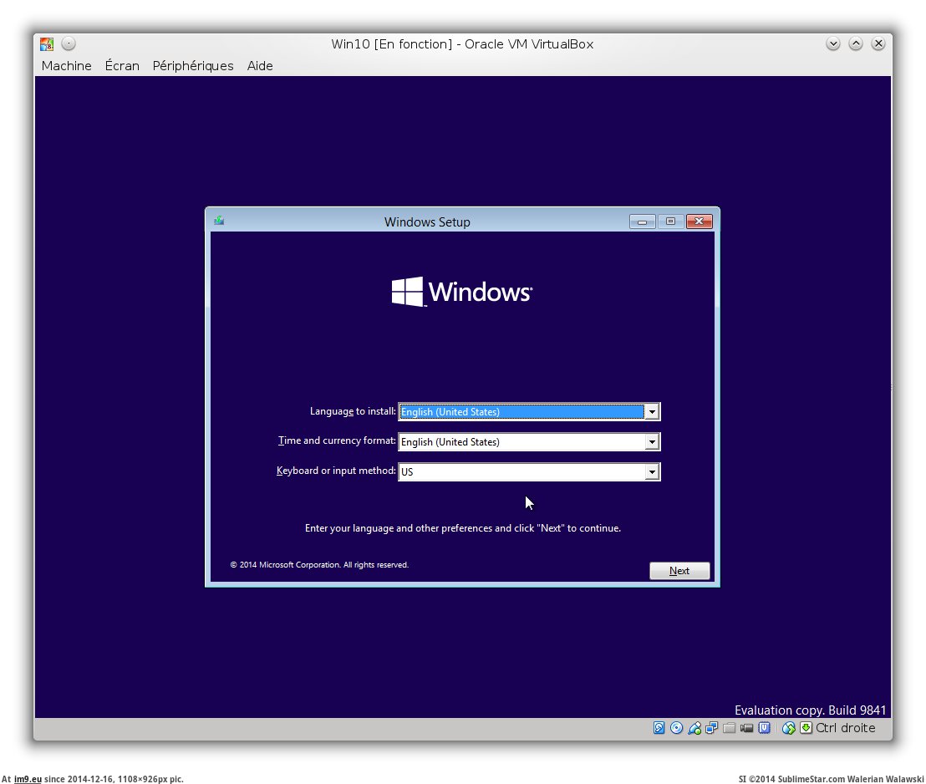Click the Windows Setup title bar icon
This screenshot has height=784, width=926.
(219, 221)
